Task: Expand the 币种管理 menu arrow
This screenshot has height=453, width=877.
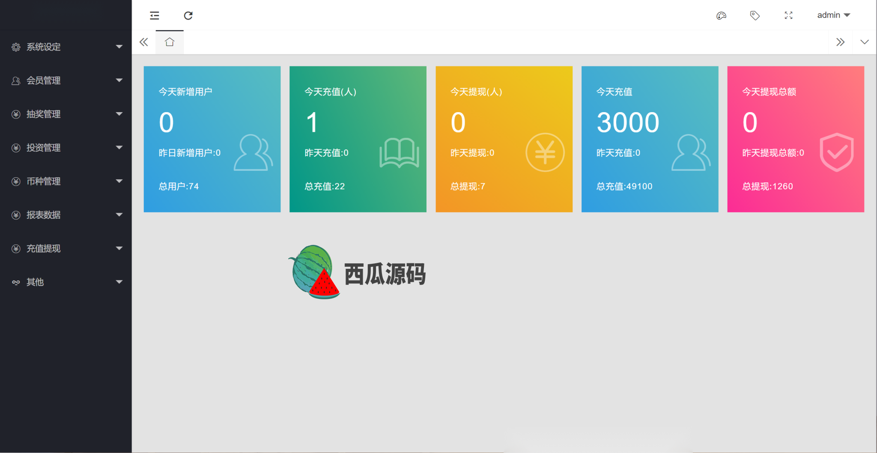Action: pyautogui.click(x=119, y=181)
